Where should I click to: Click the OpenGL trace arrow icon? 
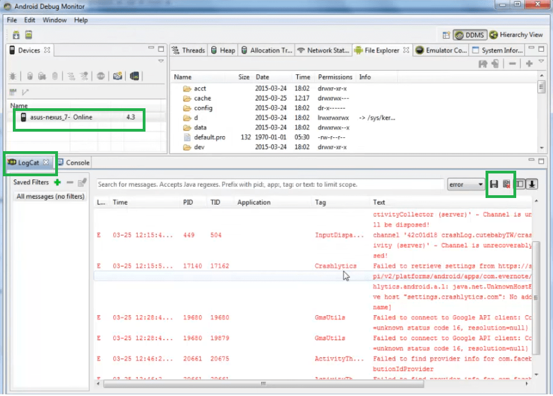(25, 93)
